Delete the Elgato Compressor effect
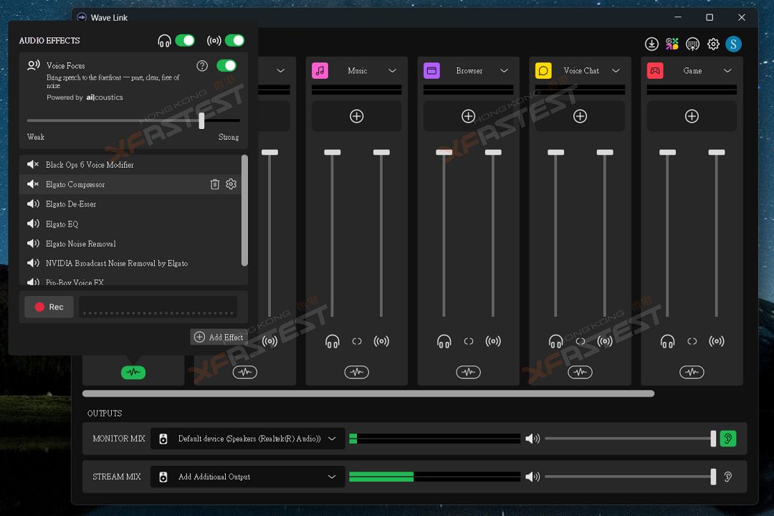 click(215, 184)
